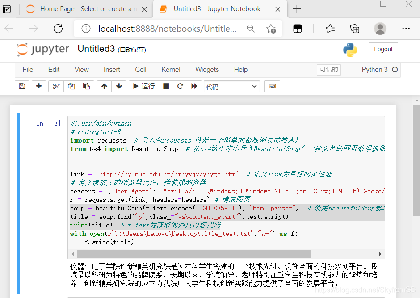Open the Help menu
This screenshot has height=298, width=420.
point(241,70)
